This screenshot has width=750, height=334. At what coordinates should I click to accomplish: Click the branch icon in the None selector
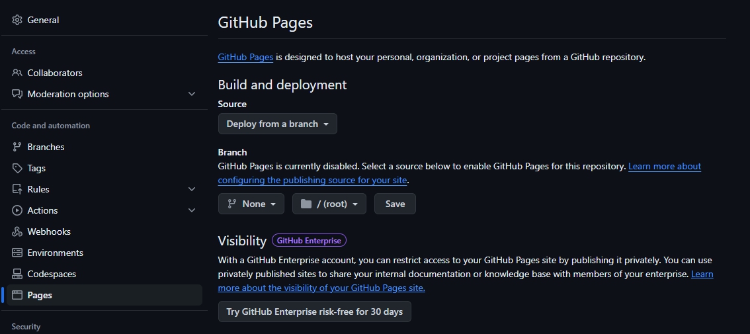tap(232, 204)
